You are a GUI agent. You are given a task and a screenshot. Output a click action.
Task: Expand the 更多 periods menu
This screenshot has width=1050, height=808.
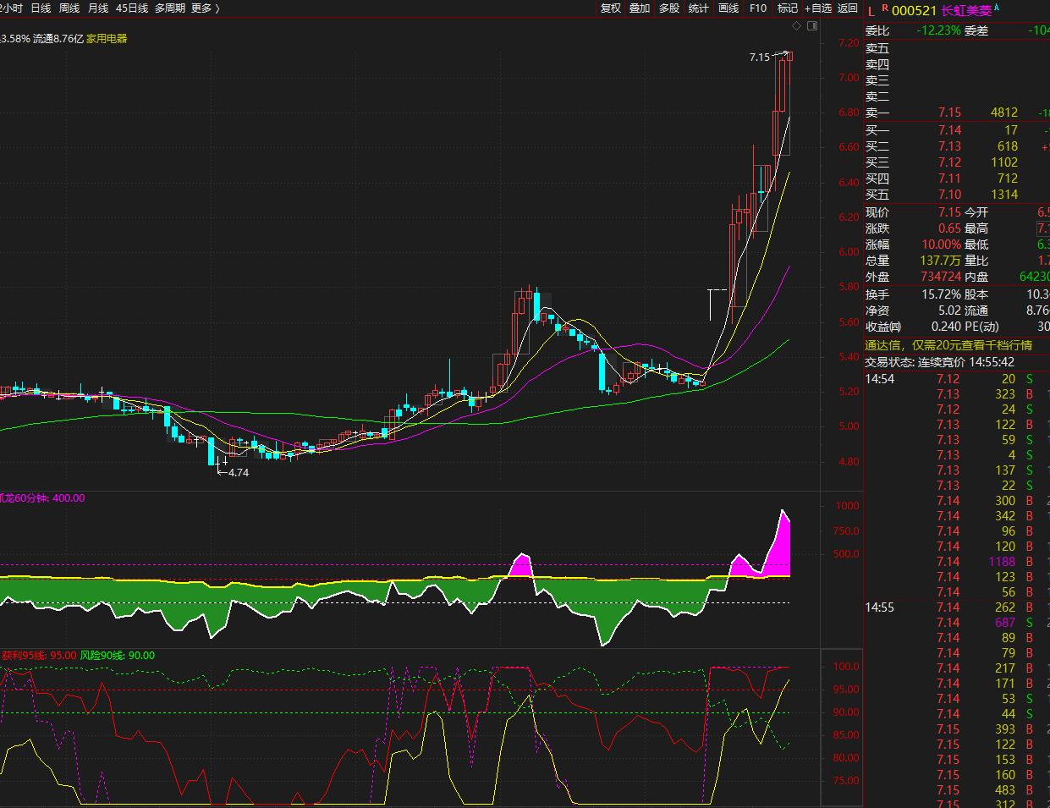tap(205, 8)
